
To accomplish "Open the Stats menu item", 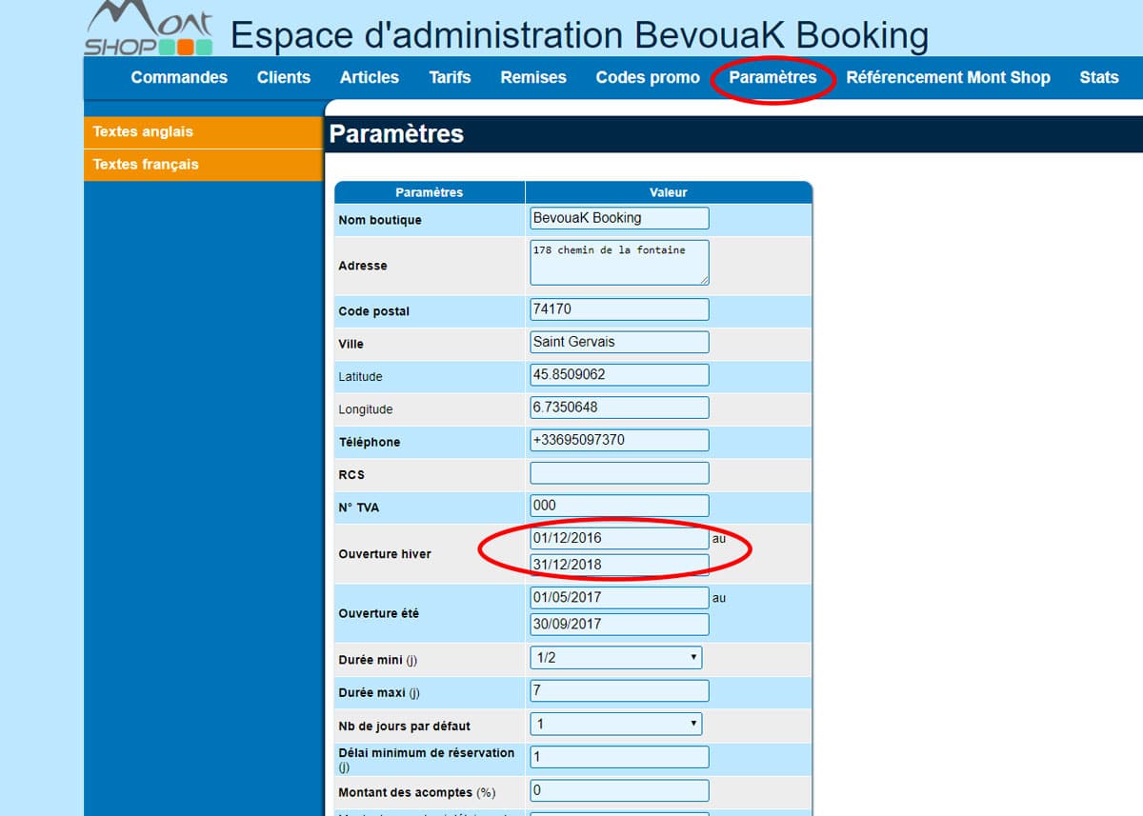I will [1099, 77].
